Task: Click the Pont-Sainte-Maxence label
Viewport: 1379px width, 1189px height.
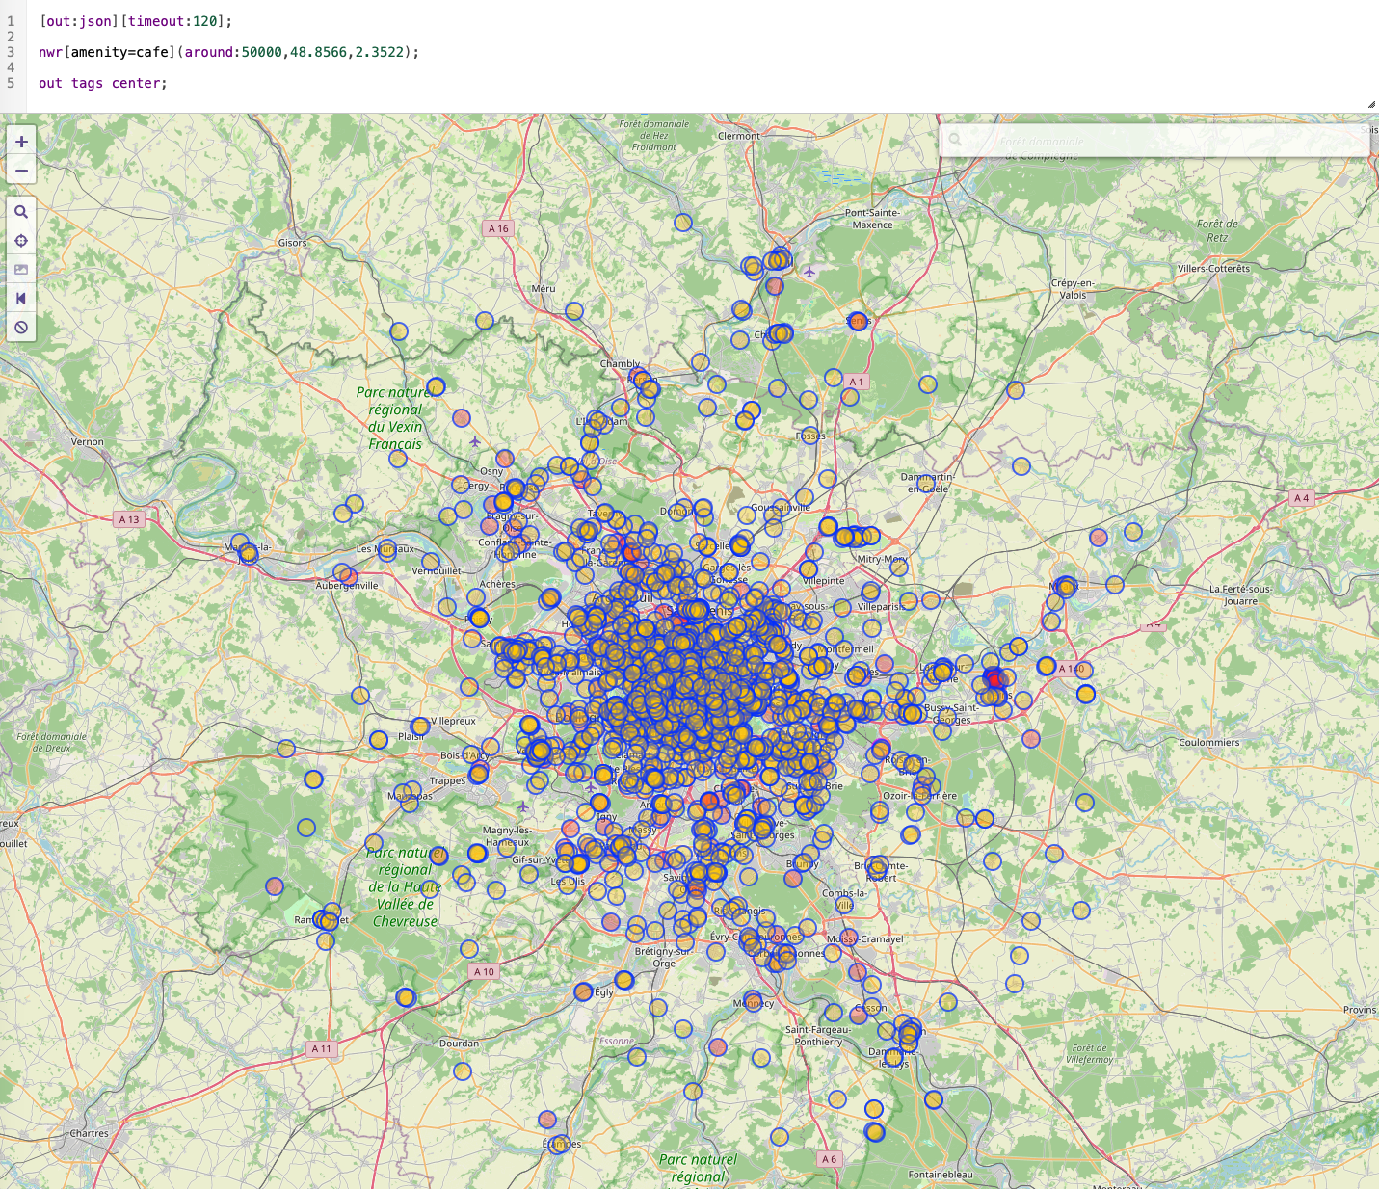Action: [x=873, y=219]
